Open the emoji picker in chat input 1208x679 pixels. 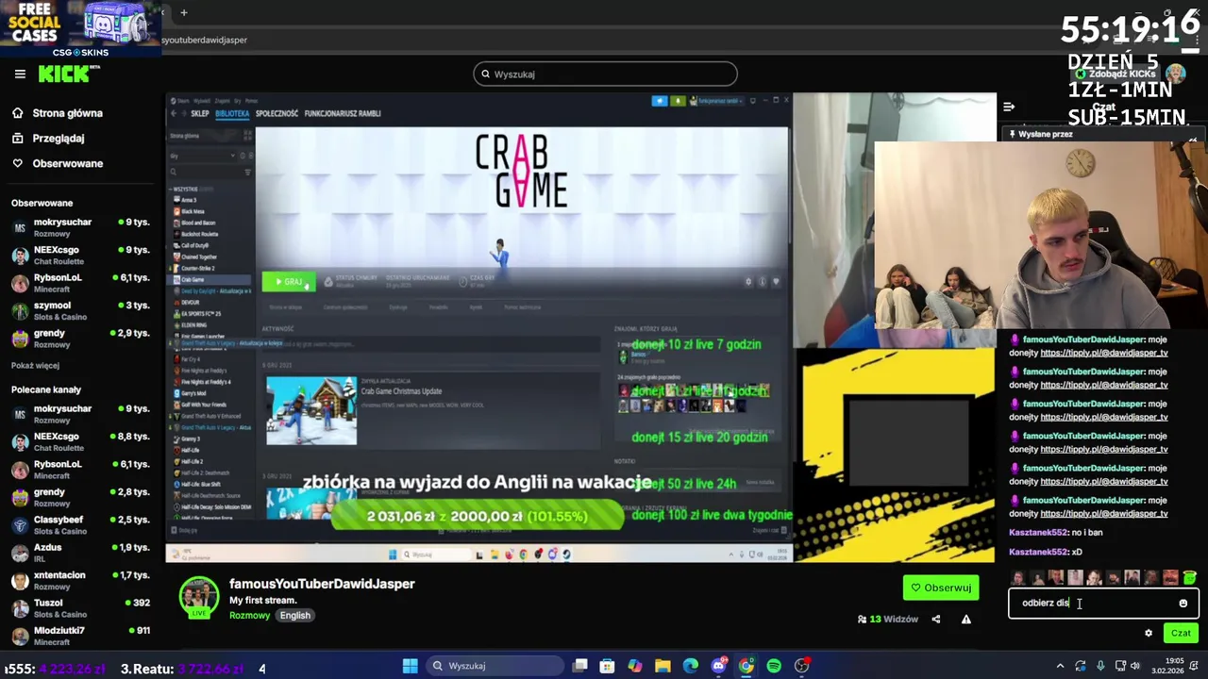pos(1183,604)
